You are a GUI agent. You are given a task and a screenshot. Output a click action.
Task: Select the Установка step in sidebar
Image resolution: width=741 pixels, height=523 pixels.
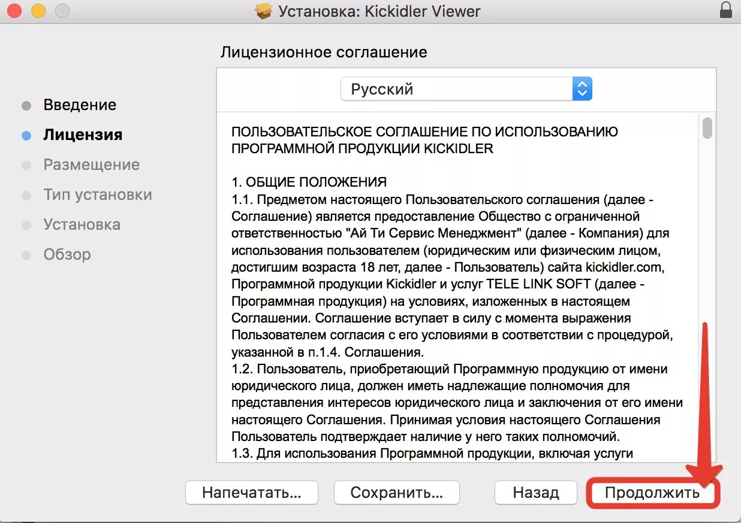coord(82,224)
